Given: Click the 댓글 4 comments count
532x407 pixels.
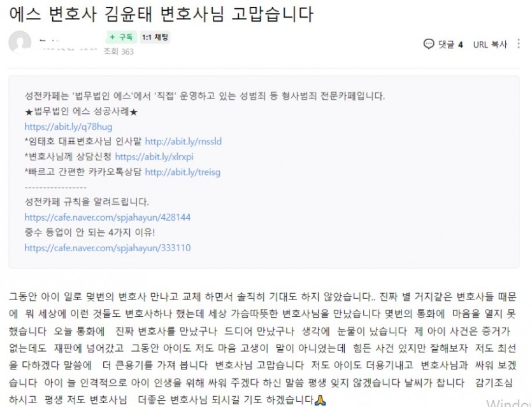Looking at the screenshot, I should pos(450,45).
